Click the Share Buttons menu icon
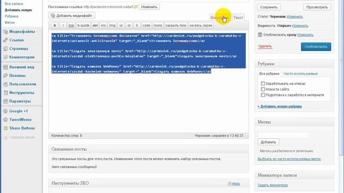 click(x=6, y=128)
